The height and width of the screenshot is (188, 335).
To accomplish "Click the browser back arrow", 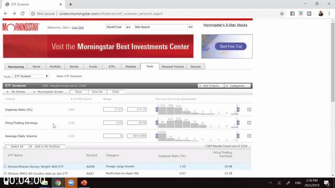I will pyautogui.click(x=6, y=14).
